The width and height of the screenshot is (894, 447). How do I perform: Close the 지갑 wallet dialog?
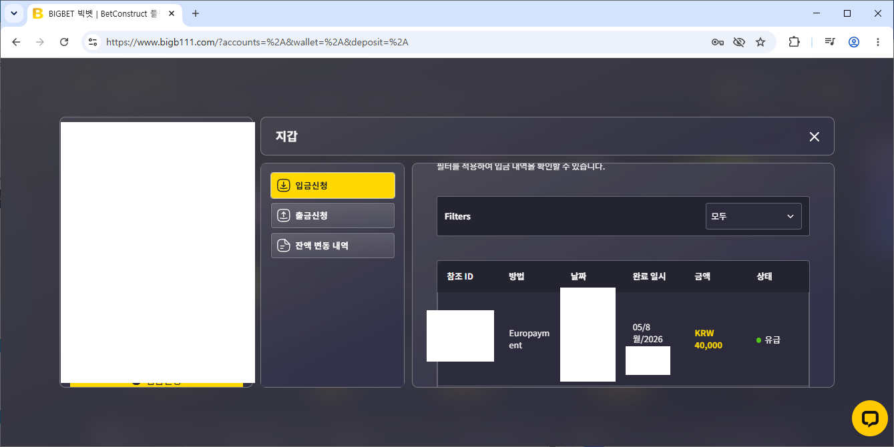point(815,137)
